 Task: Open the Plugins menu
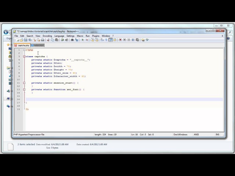point(95,36)
